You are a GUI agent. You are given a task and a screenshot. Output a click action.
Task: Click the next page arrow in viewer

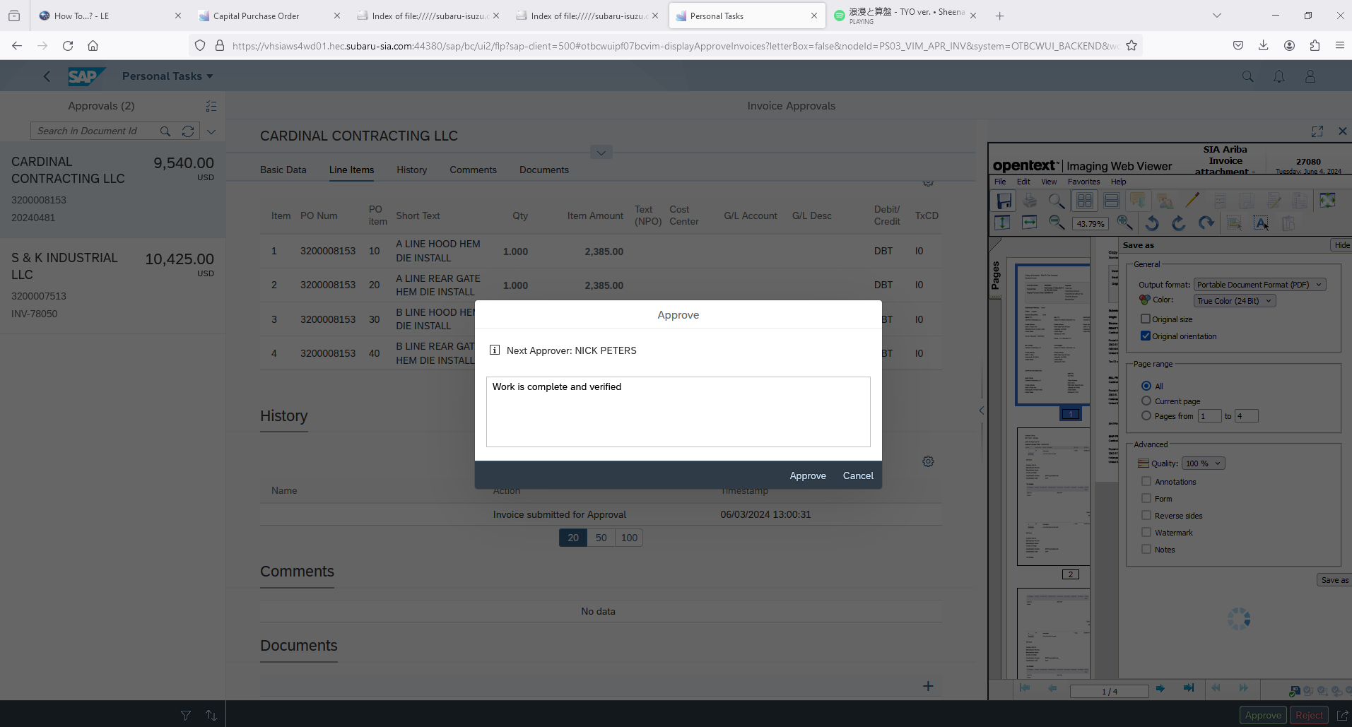coord(1160,688)
